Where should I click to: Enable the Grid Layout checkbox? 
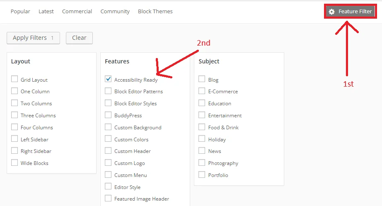point(15,79)
